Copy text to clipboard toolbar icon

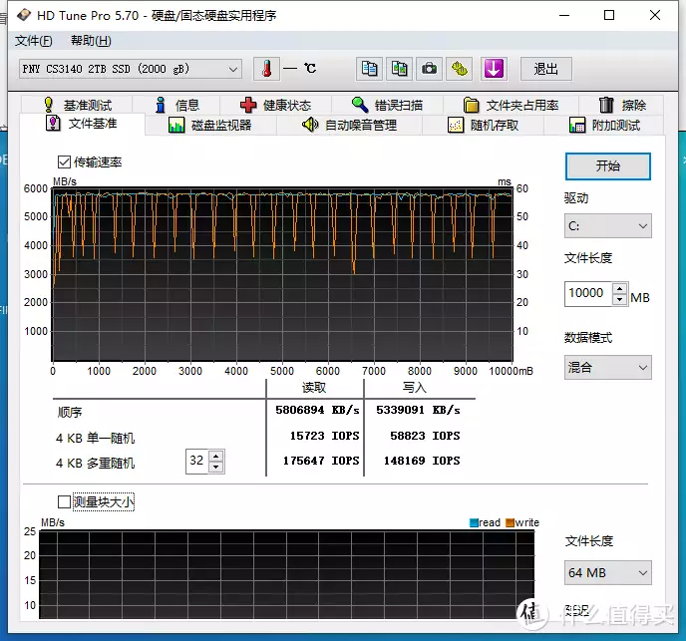click(x=369, y=69)
